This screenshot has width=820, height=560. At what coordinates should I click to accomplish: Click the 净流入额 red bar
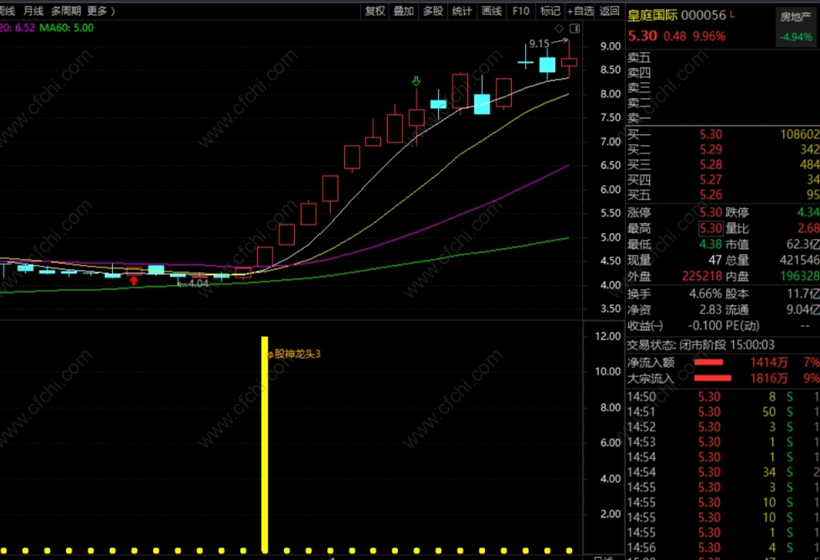[709, 362]
